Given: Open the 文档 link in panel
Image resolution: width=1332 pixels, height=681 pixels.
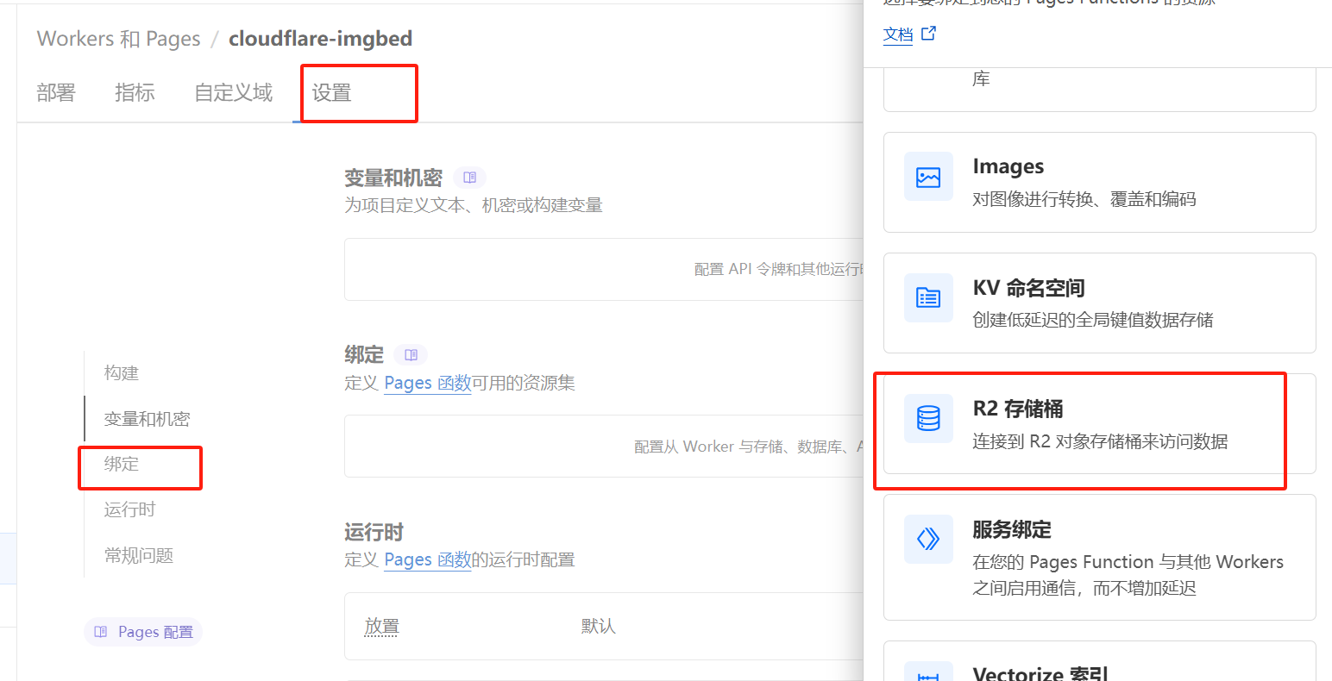Looking at the screenshot, I should click(x=898, y=34).
